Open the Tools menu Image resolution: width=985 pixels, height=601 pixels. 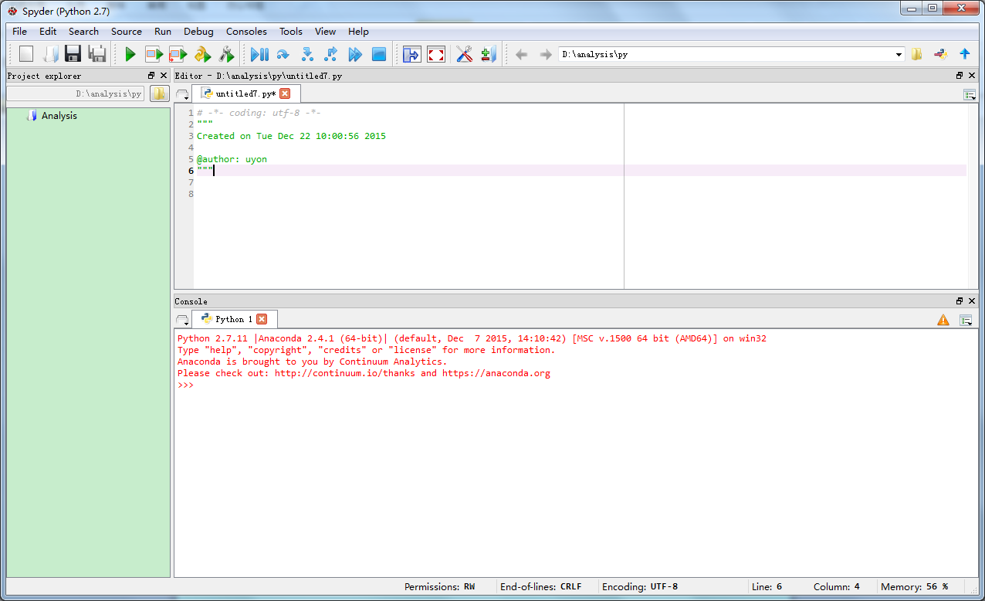[x=291, y=32]
